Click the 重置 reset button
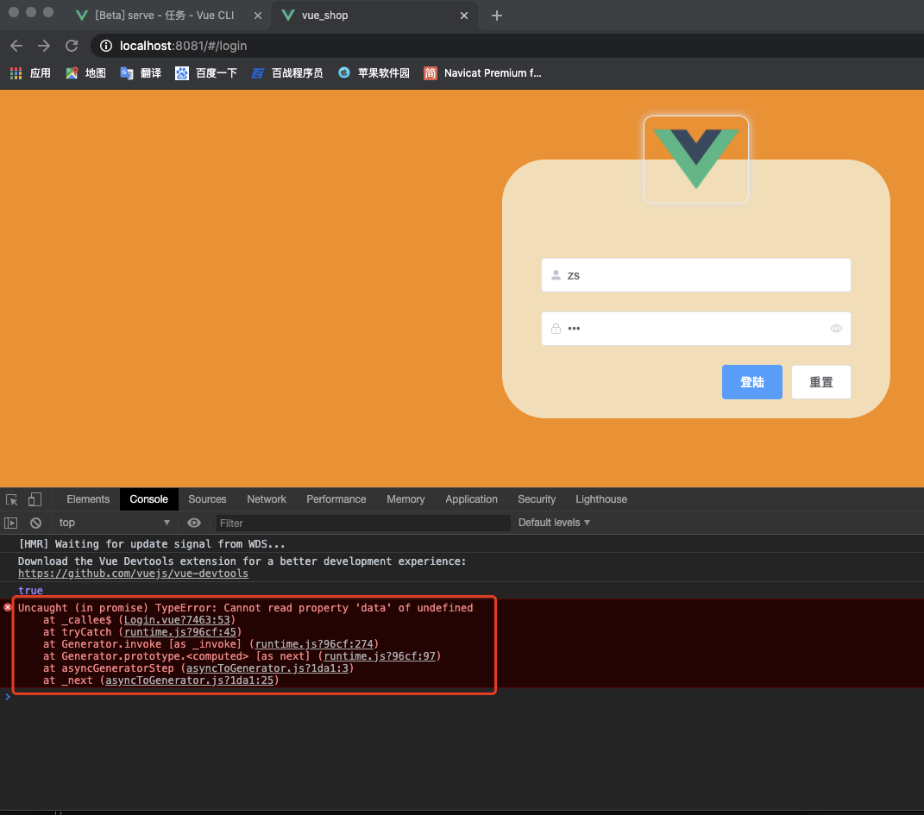 (x=820, y=382)
